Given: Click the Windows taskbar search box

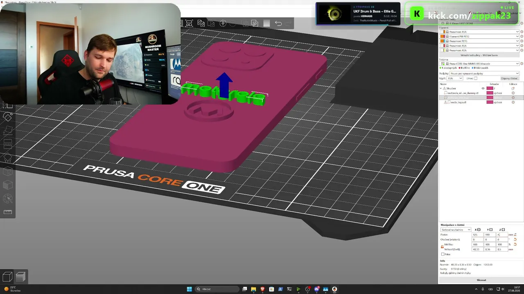Looking at the screenshot, I should click(217, 289).
